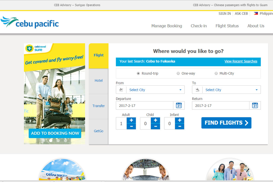This screenshot has height=182, width=273.
Task: Open View Recent Searches link
Action: tap(241, 61)
